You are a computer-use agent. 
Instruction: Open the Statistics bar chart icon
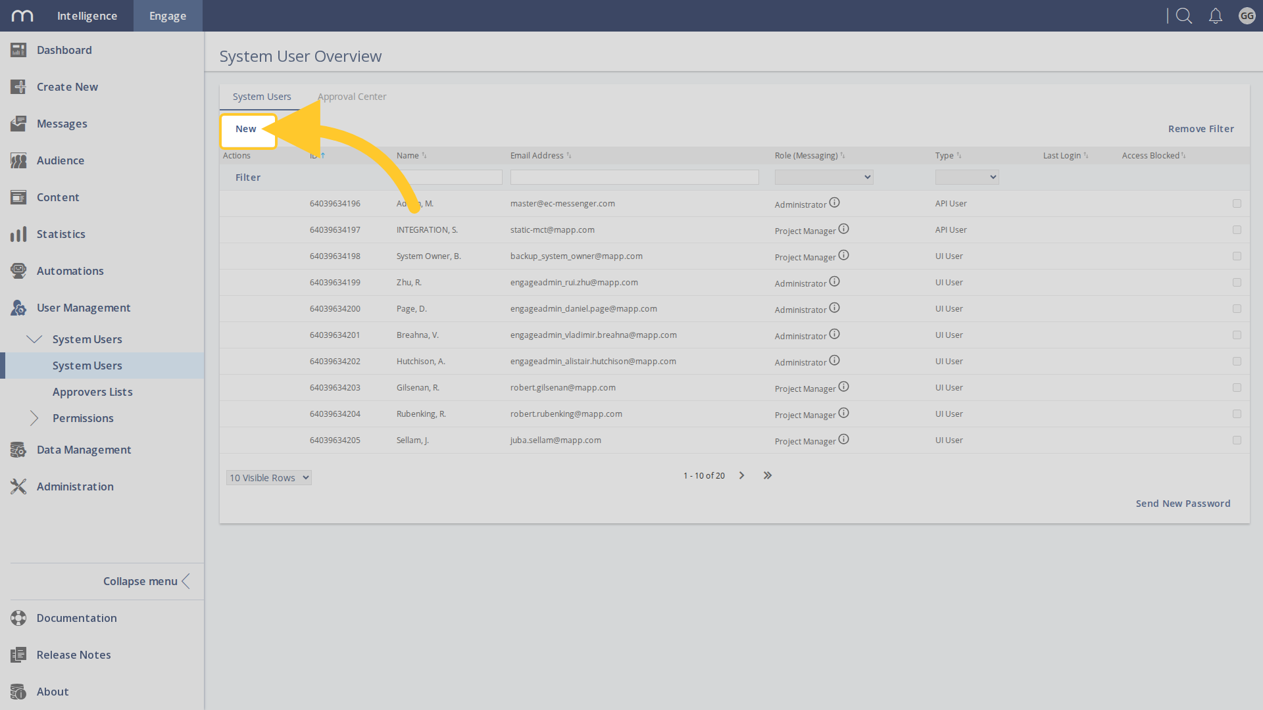(x=18, y=234)
